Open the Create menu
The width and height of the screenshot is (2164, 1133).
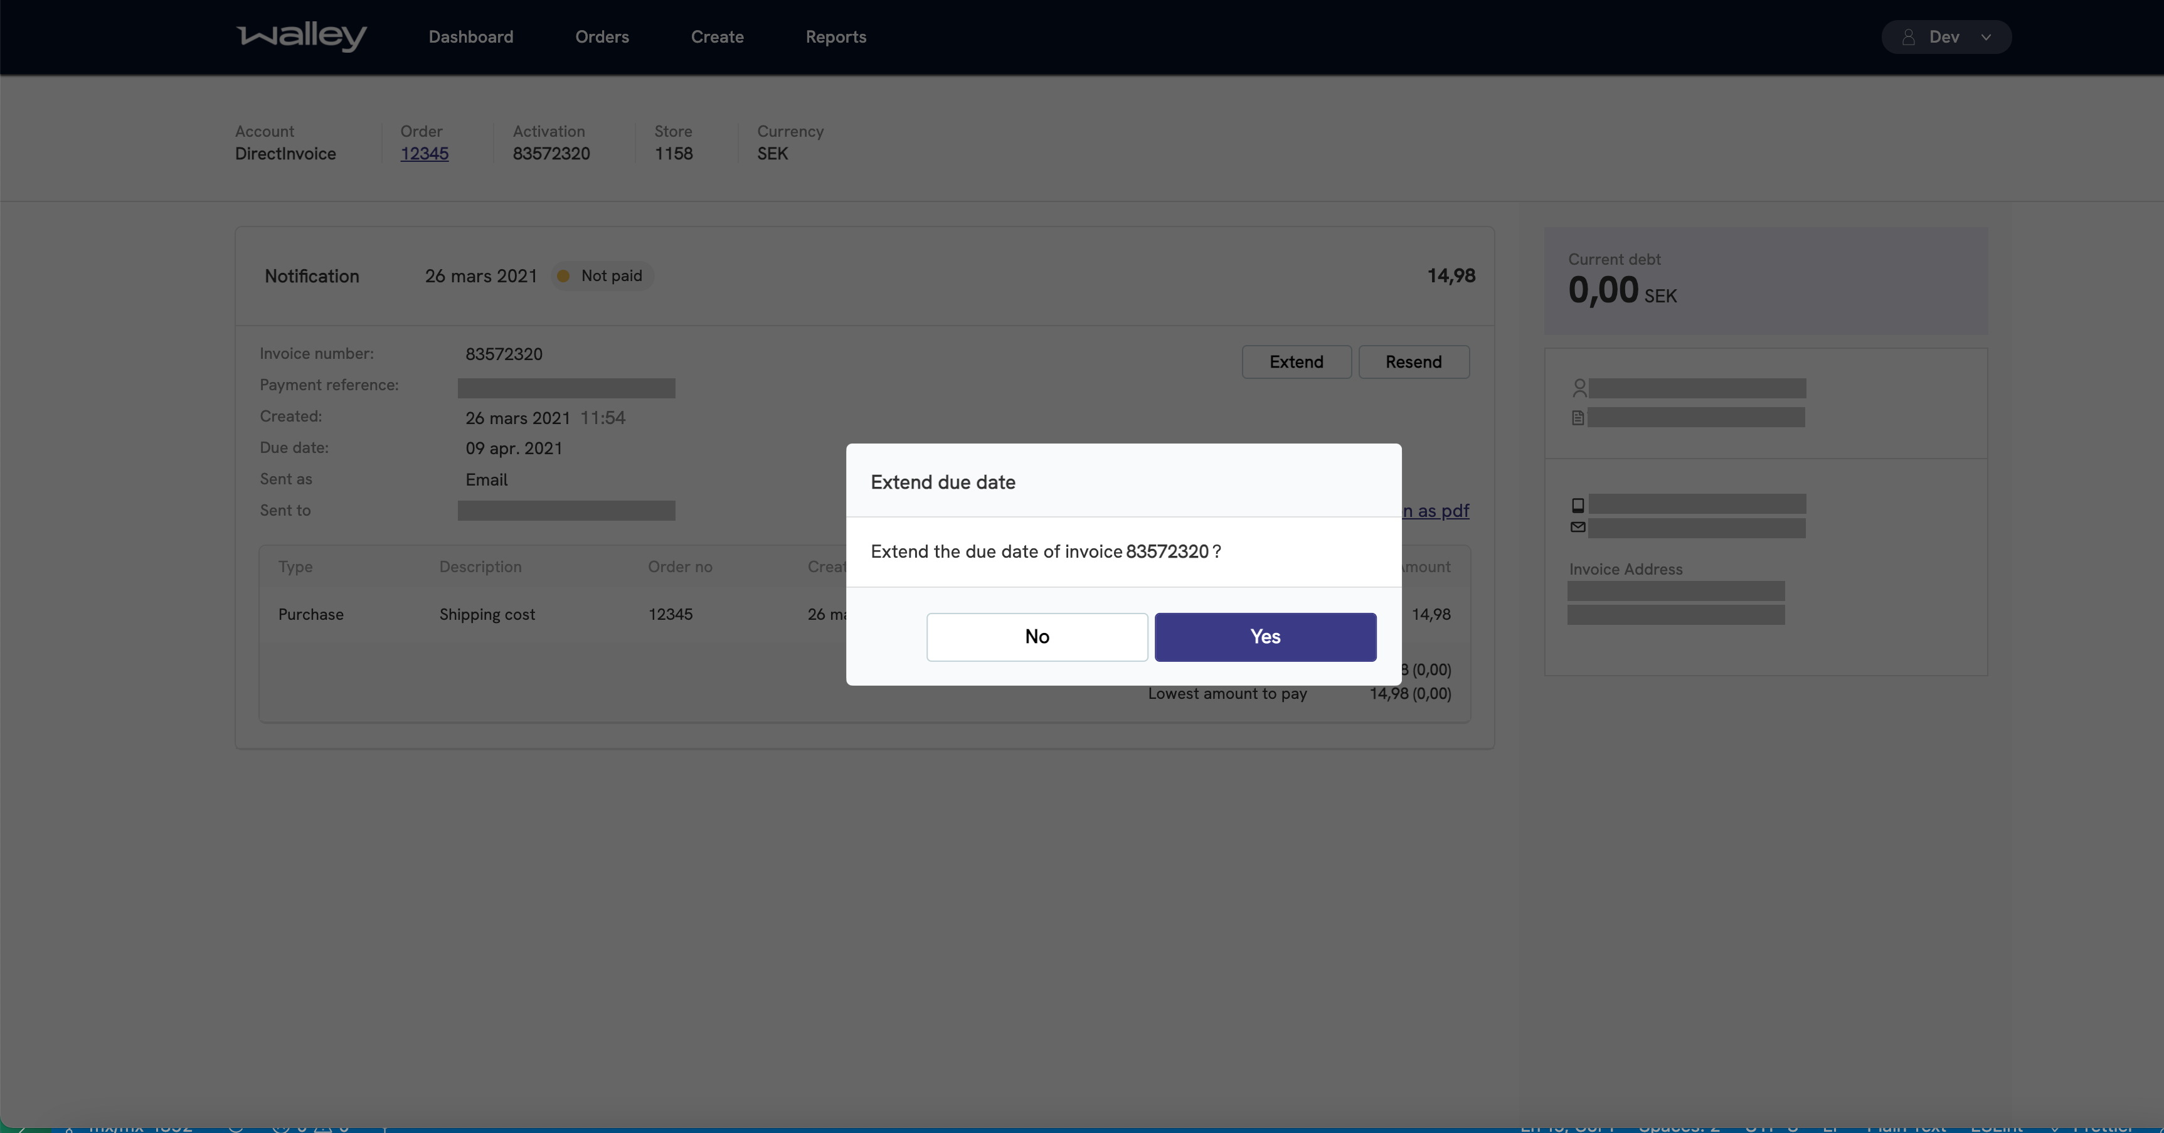click(716, 37)
